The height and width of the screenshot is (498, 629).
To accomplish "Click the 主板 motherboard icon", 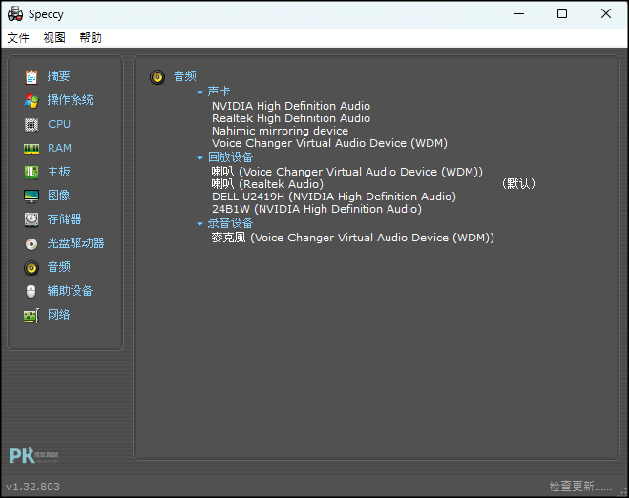I will coord(31,173).
